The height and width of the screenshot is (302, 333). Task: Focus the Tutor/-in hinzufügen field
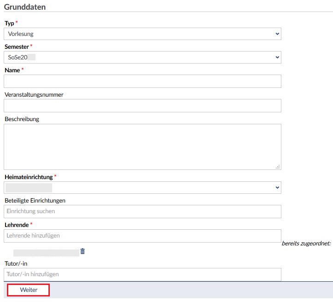142,274
